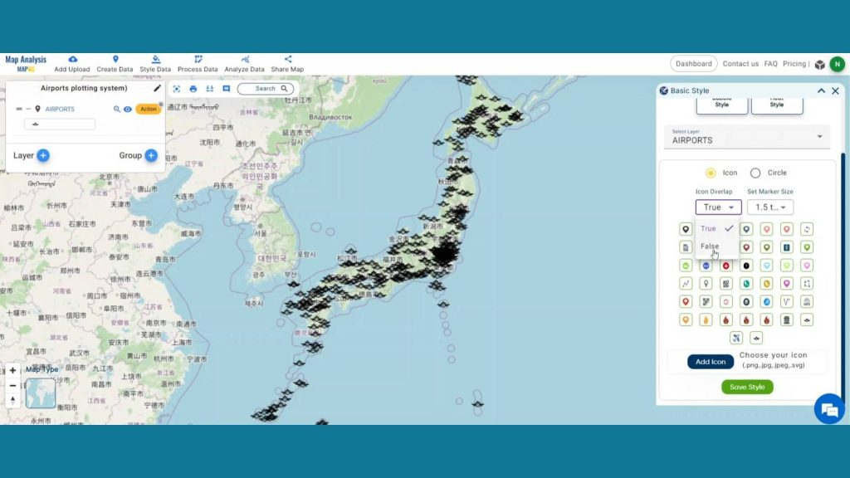Screen dimensions: 850x478
Task: Open the Create Data menu
Action: [115, 64]
